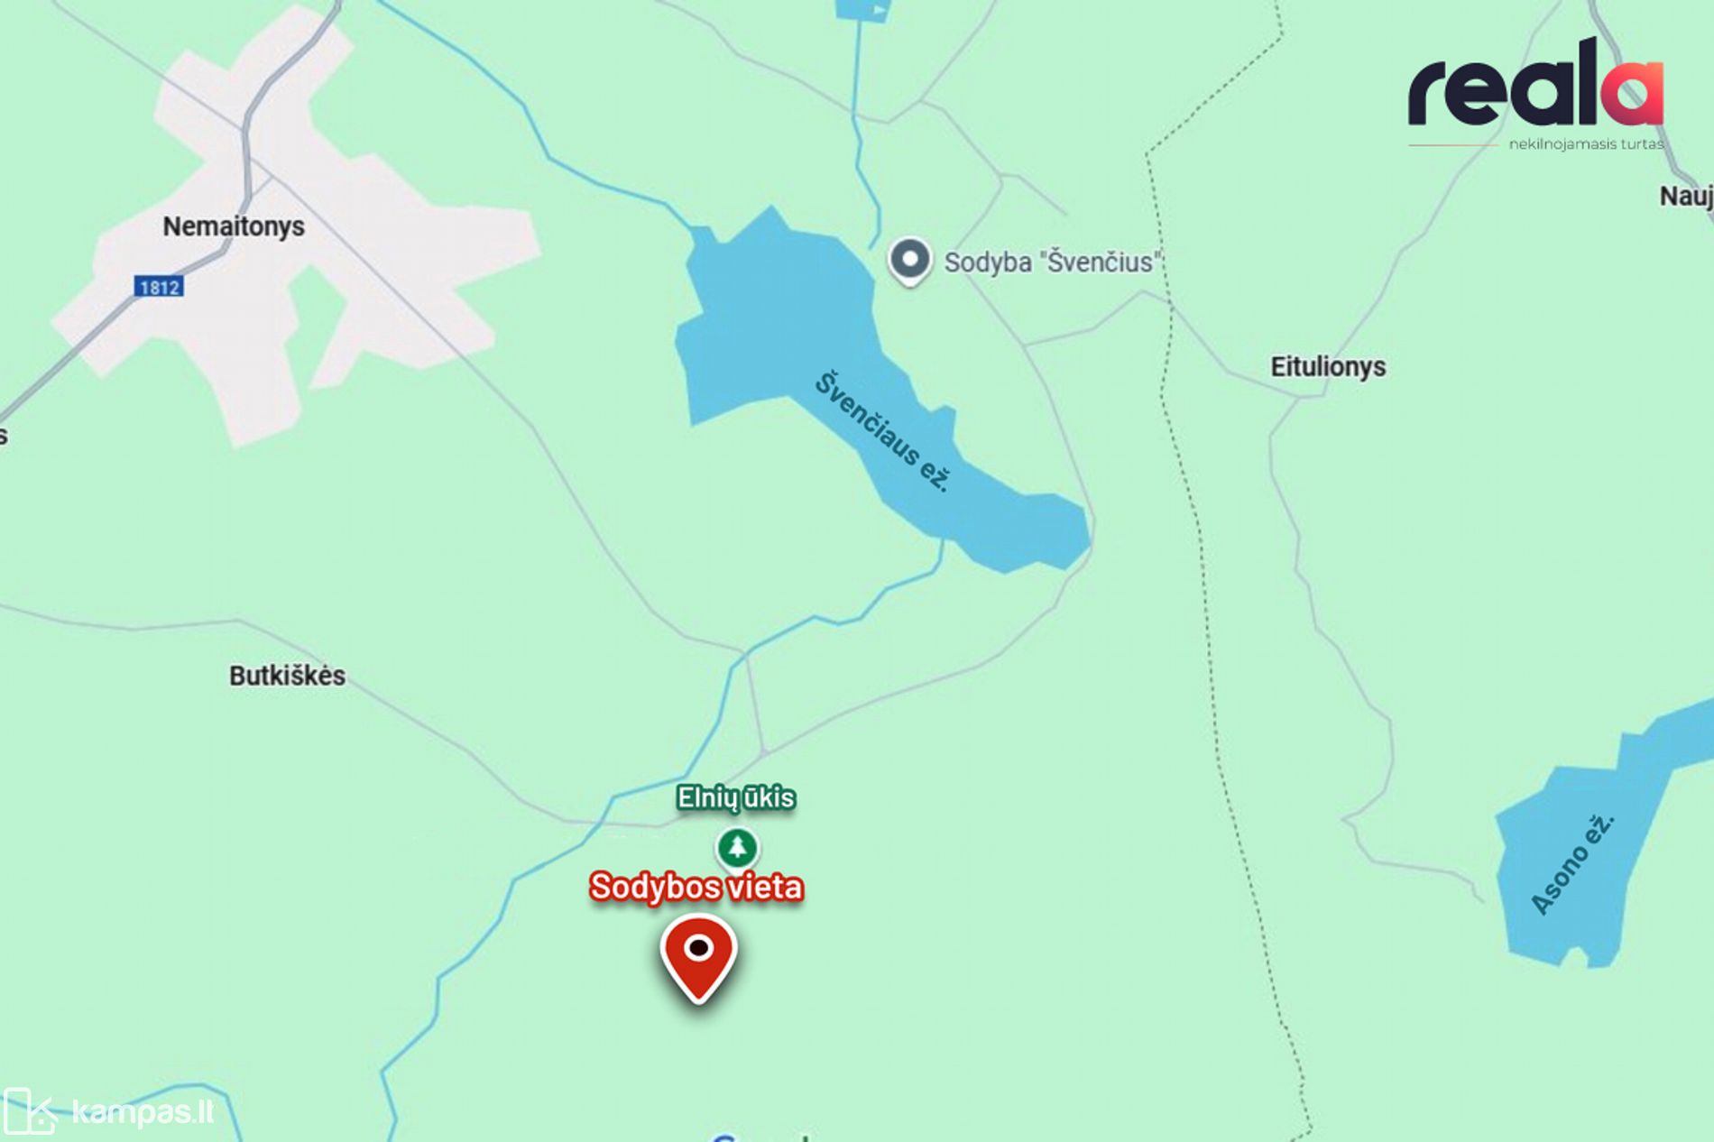
Task: Select the Elnių ūkis green tree marker
Action: coord(738,848)
